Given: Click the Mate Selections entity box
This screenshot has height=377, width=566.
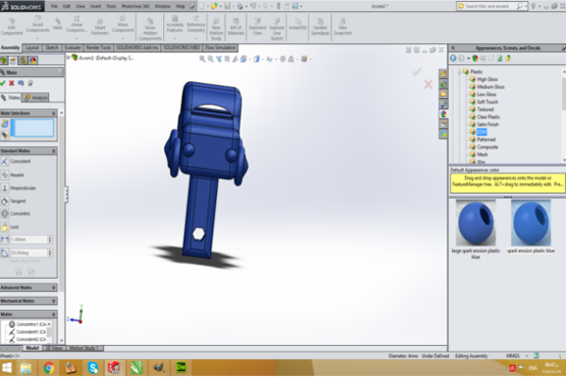Looking at the screenshot, I should [32, 128].
